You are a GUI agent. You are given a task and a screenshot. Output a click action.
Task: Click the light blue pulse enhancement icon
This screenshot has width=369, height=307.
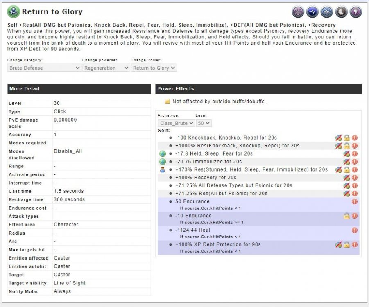point(327,12)
